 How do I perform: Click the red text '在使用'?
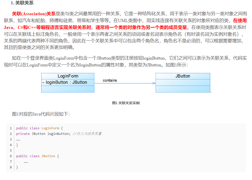coord(240,21)
